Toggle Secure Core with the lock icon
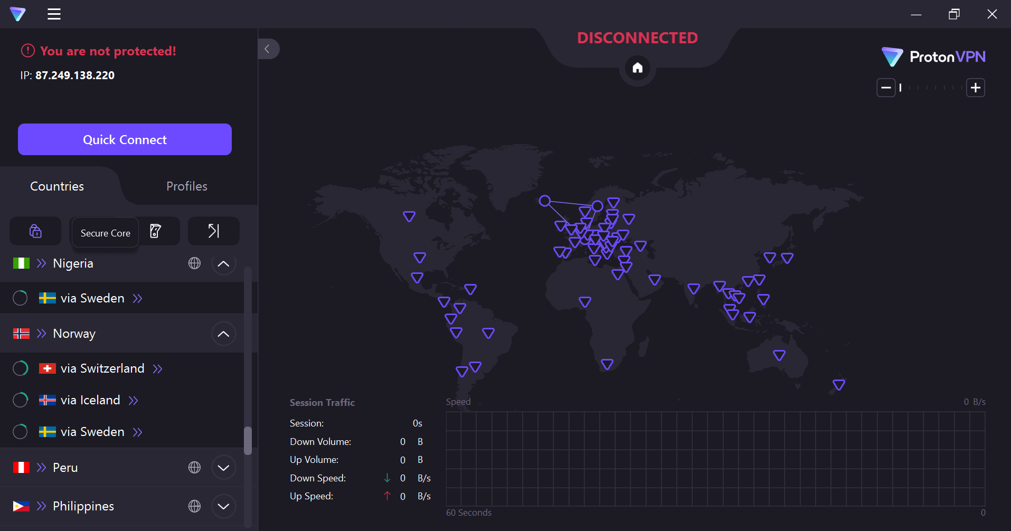The height and width of the screenshot is (531, 1011). click(35, 231)
